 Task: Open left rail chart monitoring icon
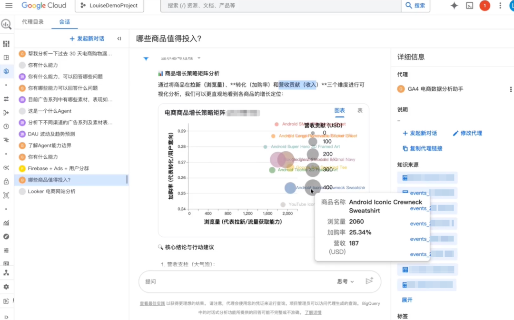(6, 223)
